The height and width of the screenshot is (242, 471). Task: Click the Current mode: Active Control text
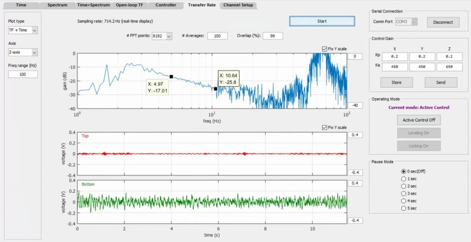click(419, 108)
